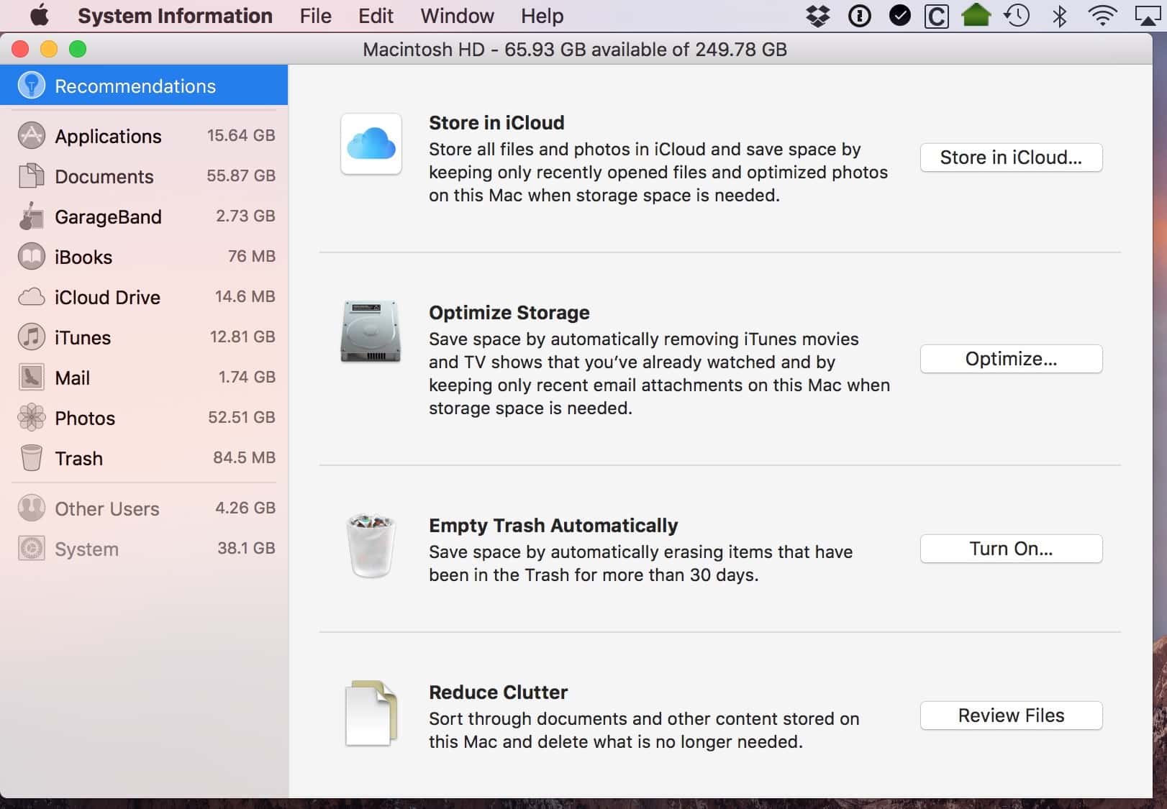Select the Recommendations lightbulb icon
1167x809 pixels.
click(31, 85)
